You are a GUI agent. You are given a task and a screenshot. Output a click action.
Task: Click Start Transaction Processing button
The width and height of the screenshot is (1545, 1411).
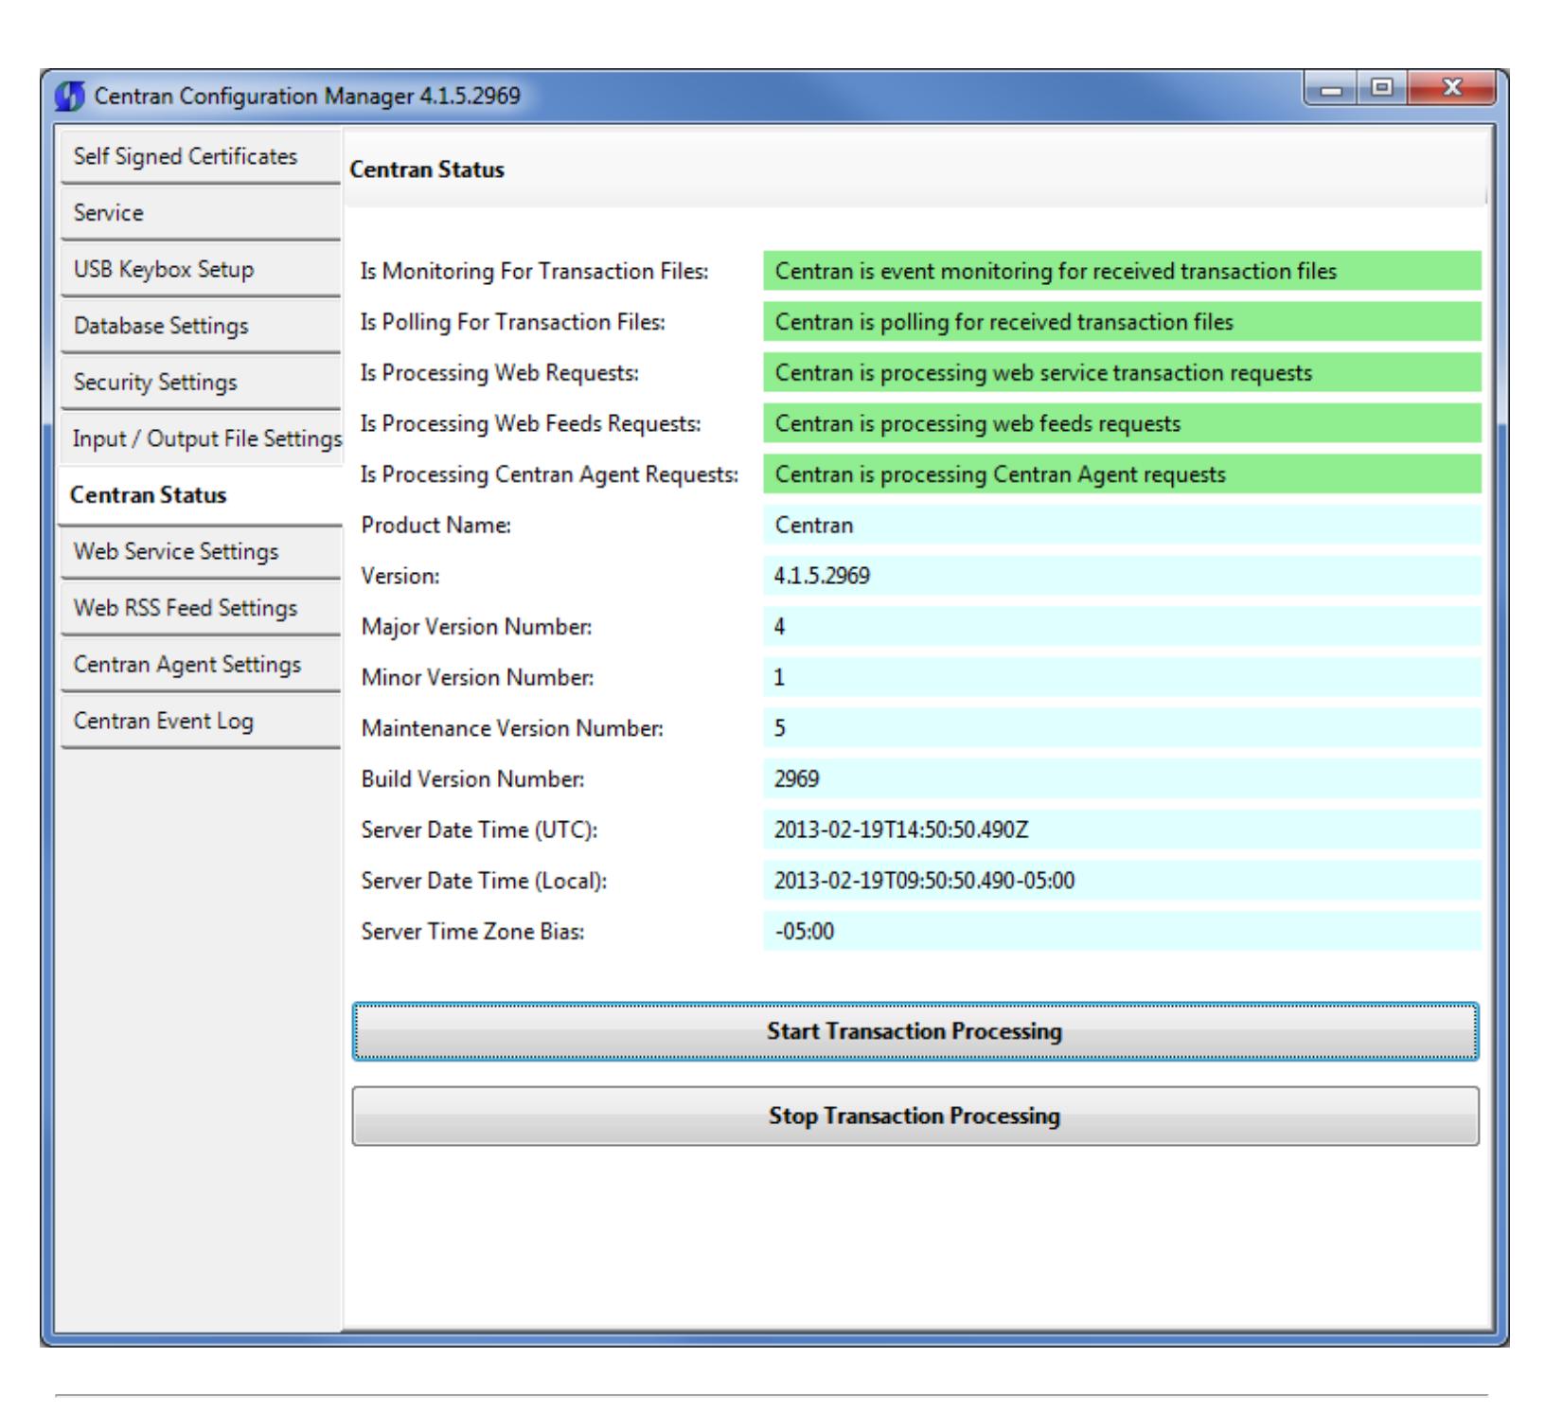915,1031
